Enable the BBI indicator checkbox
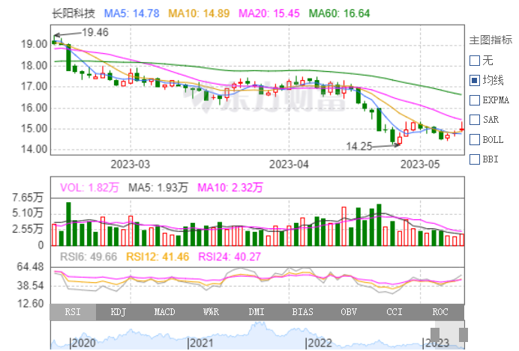 (474, 159)
